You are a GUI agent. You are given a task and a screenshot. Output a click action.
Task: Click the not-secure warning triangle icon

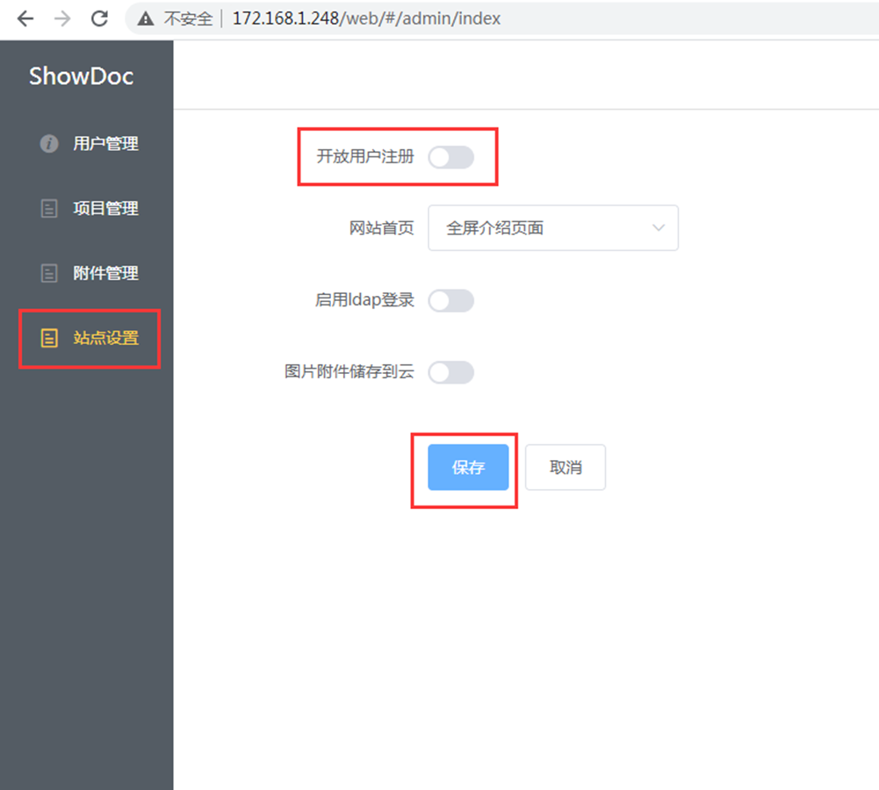(x=146, y=19)
